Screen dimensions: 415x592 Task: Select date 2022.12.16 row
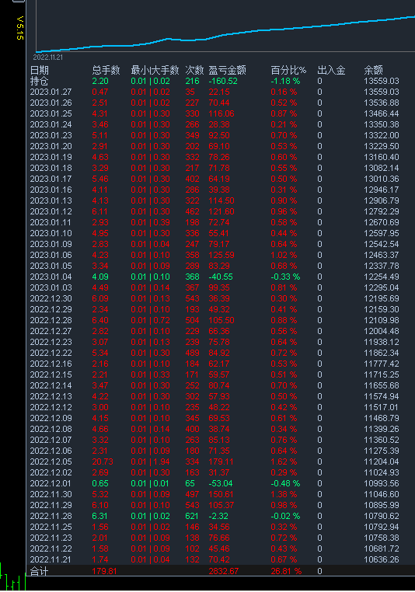51,364
